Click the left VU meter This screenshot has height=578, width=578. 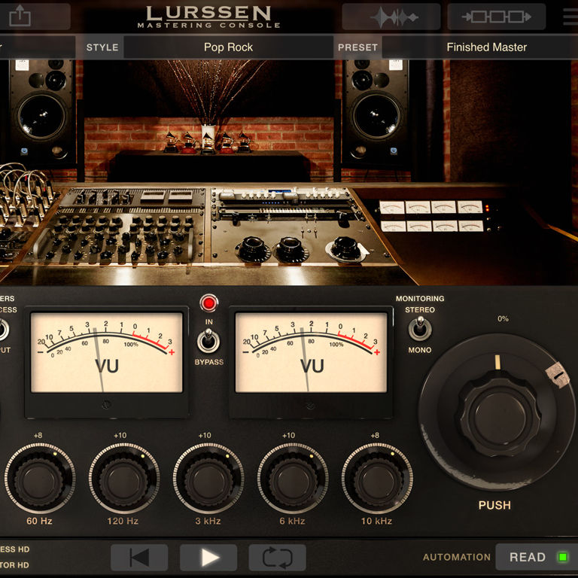(x=107, y=353)
